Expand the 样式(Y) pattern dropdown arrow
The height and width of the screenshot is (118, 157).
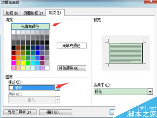57,88
